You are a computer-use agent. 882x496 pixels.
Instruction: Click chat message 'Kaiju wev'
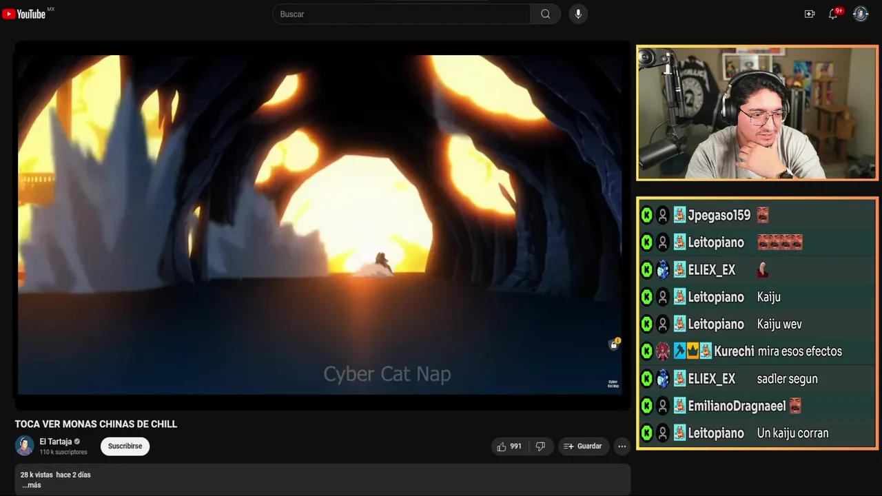click(x=779, y=324)
